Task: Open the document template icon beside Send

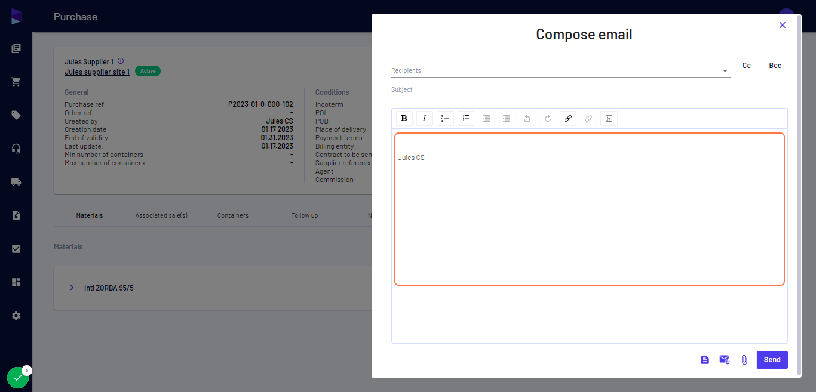Action: [x=705, y=360]
